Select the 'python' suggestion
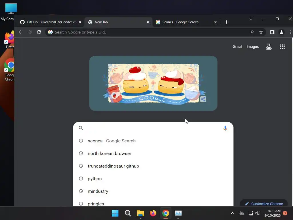The image size is (293, 220). pyautogui.click(x=153, y=179)
